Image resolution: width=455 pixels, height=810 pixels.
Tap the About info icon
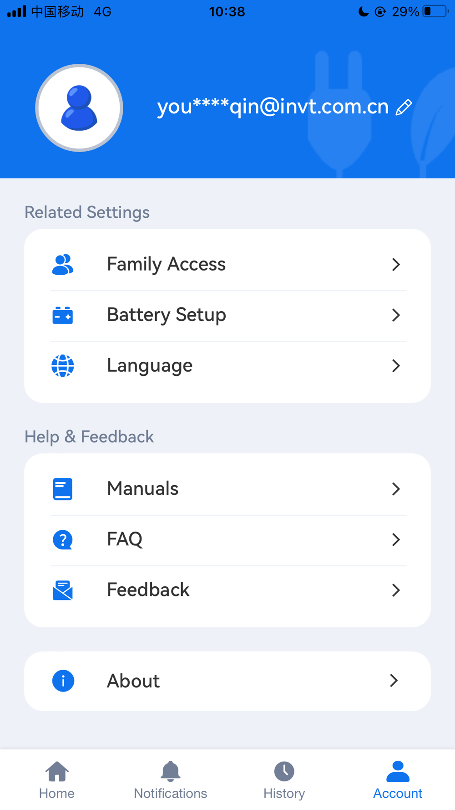(63, 681)
